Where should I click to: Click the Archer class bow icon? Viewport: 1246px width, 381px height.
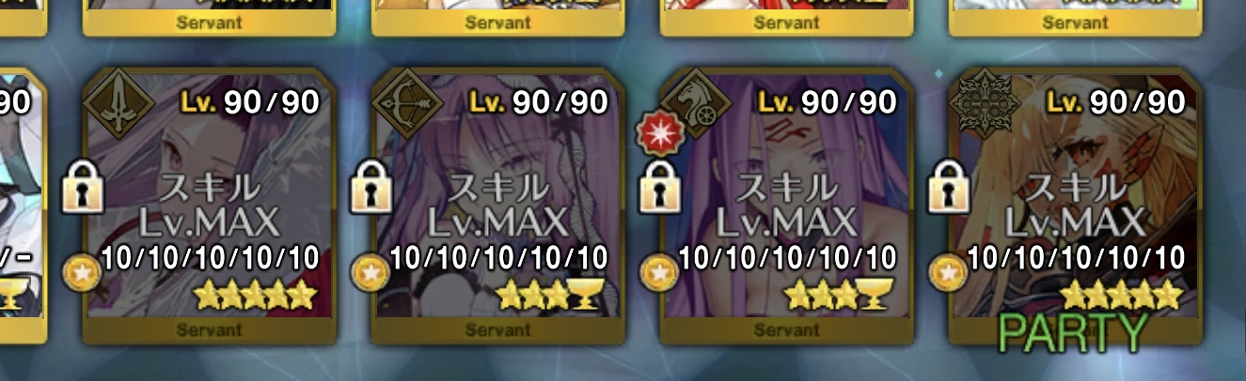(408, 104)
